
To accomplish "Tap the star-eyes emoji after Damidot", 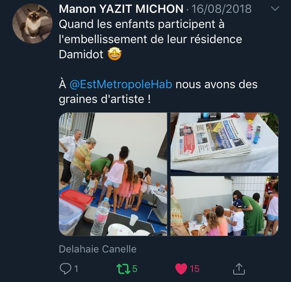I will [114, 54].
